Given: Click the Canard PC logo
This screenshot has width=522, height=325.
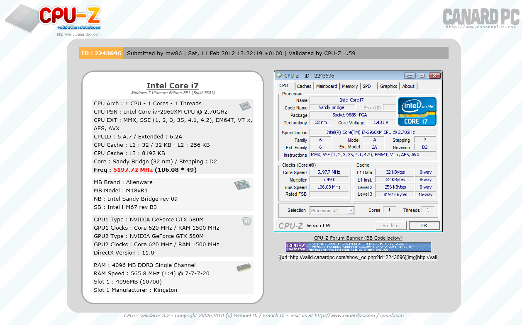Looking at the screenshot, I should (x=481, y=17).
